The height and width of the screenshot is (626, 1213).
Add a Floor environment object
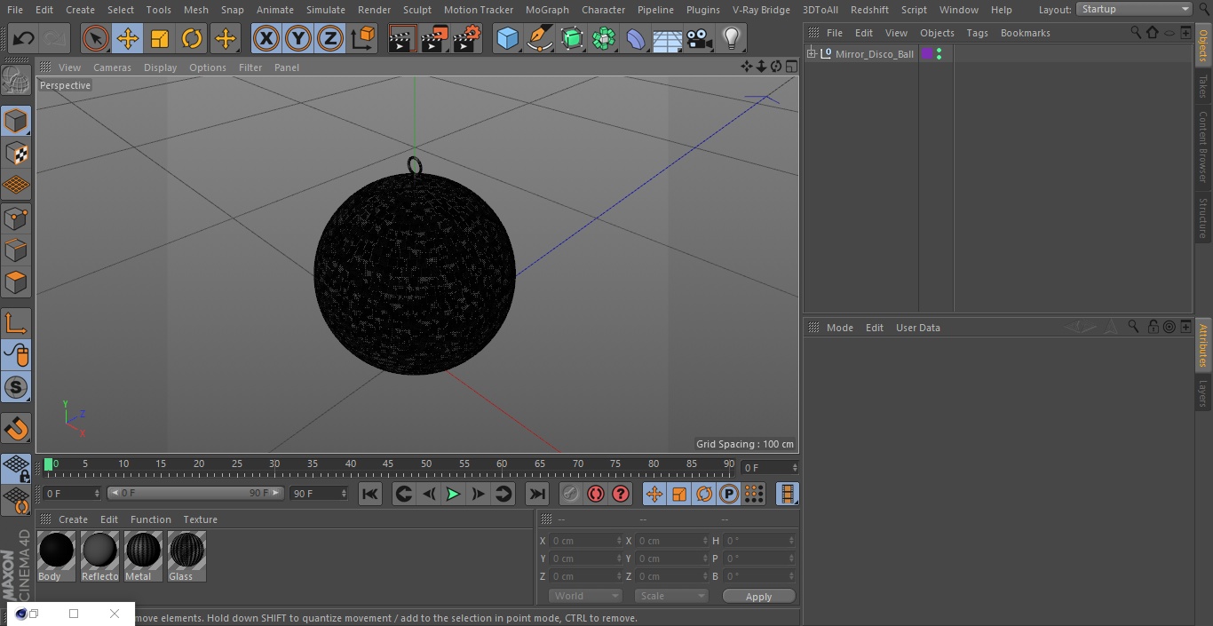668,38
